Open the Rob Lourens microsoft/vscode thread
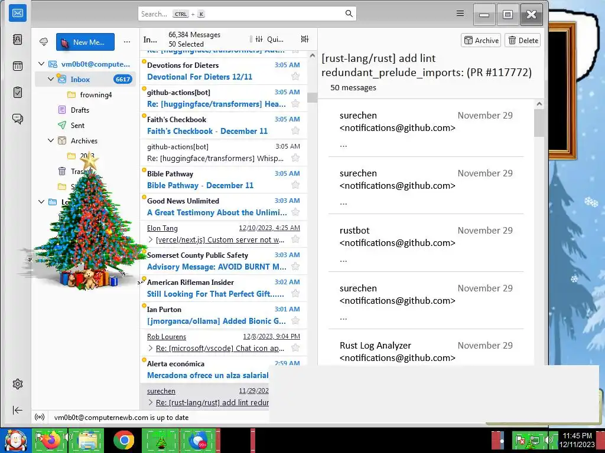 (223, 343)
